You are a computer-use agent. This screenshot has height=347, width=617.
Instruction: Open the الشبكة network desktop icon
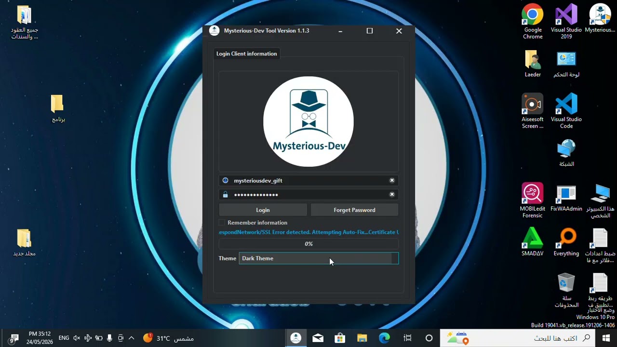pos(566,153)
